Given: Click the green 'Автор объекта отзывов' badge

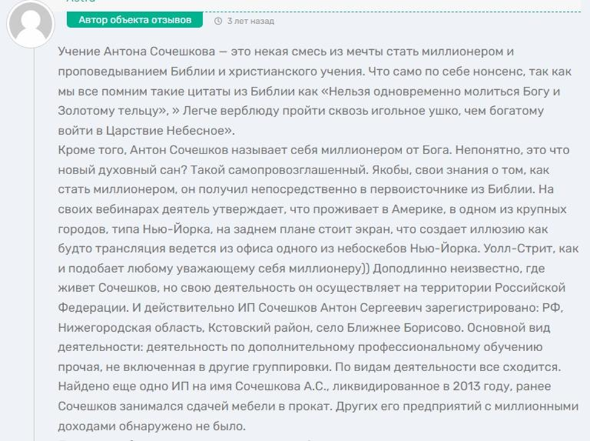Looking at the screenshot, I should (134, 20).
